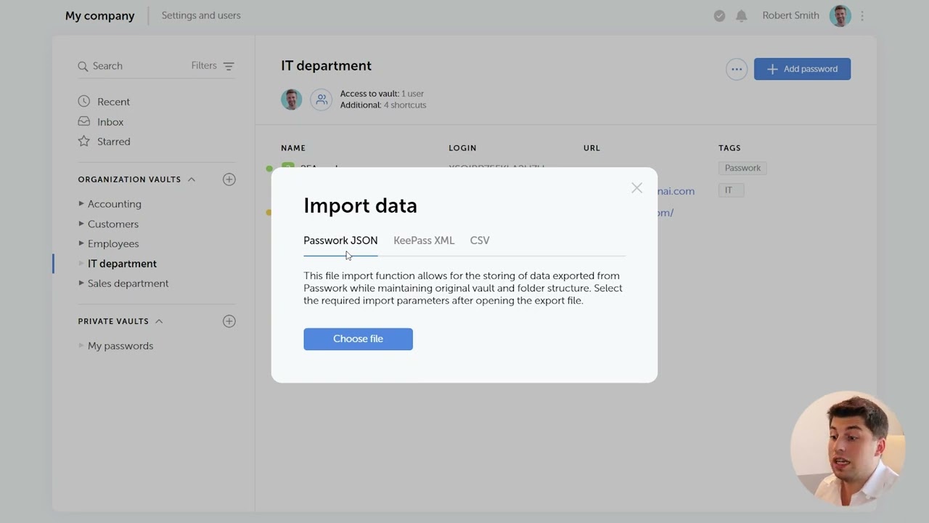Screen dimensions: 929x523
Task: Open the vertical dots menu in header
Action: click(x=862, y=15)
